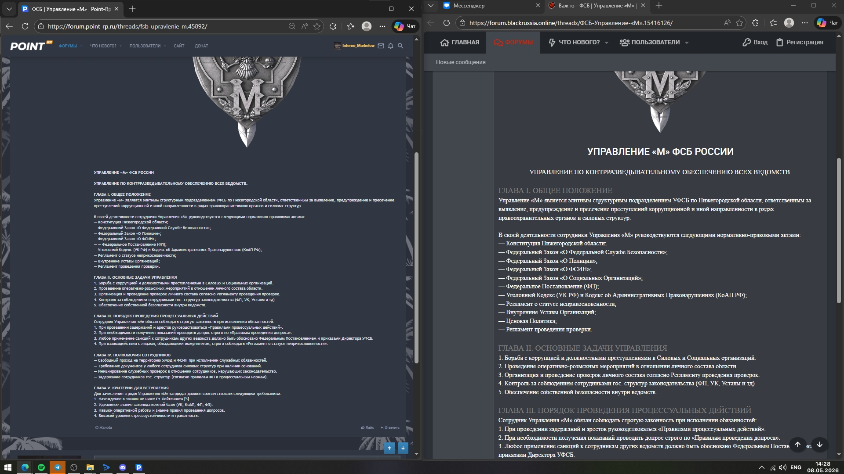
Task: Open browser profile in Point-RP window
Action: click(367, 26)
